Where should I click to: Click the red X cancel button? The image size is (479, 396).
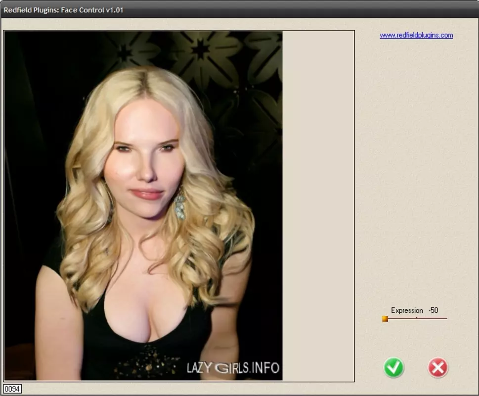[438, 367]
